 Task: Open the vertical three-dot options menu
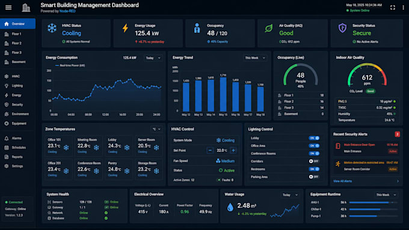click(403, 8)
